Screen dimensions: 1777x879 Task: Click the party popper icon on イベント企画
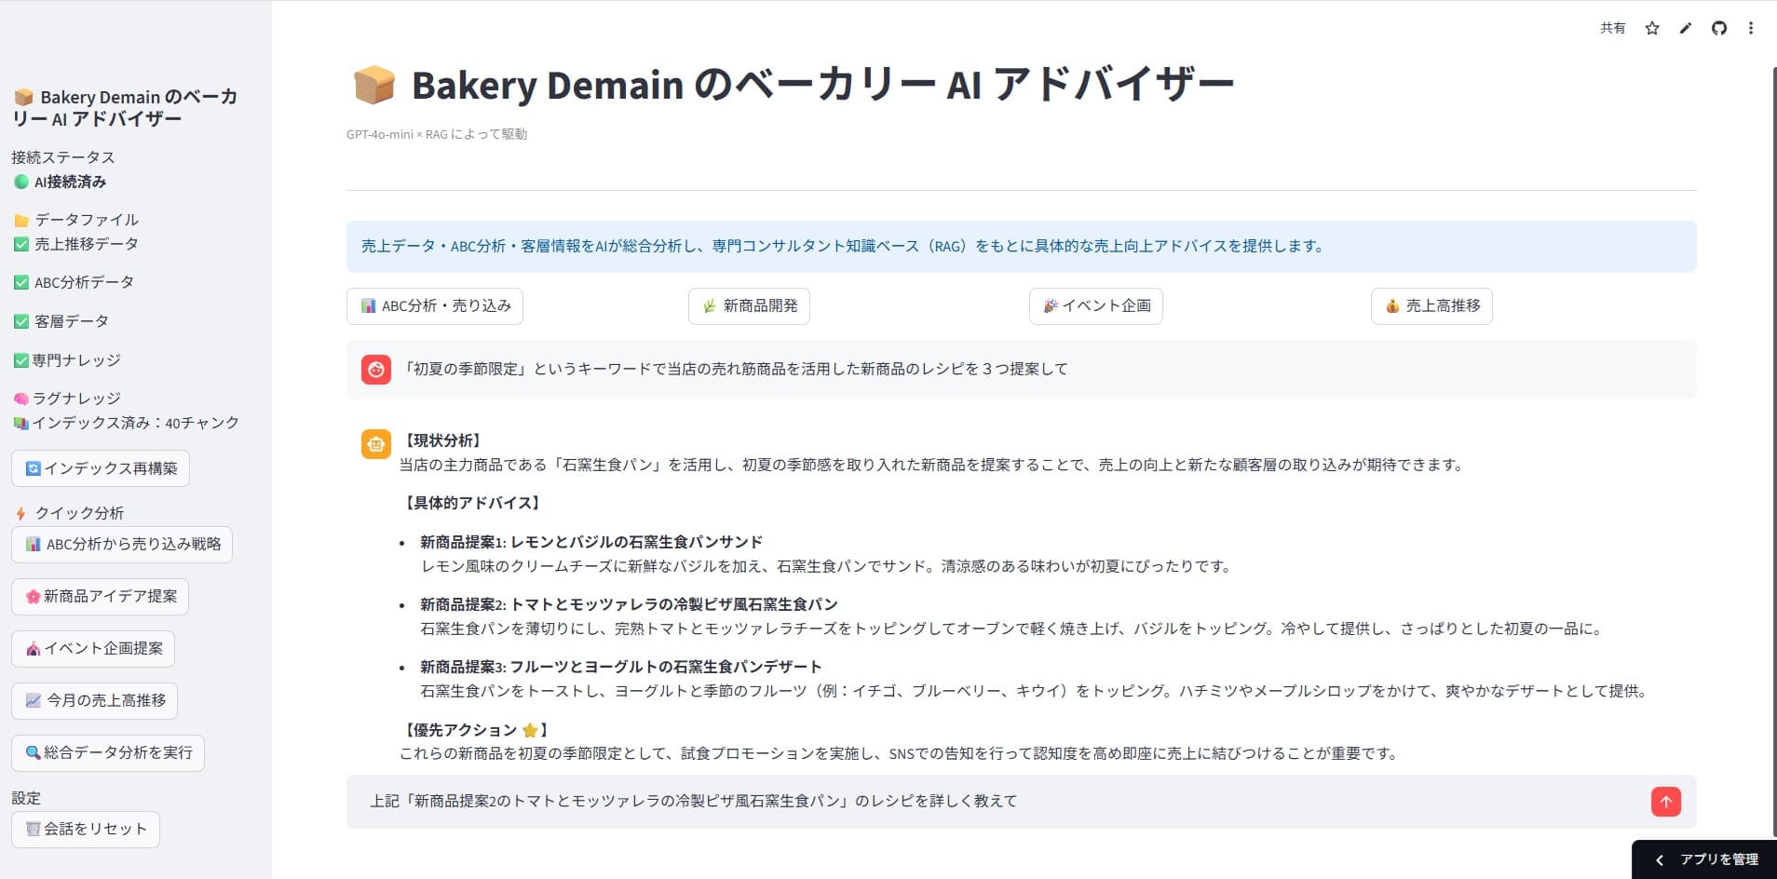(x=1051, y=305)
